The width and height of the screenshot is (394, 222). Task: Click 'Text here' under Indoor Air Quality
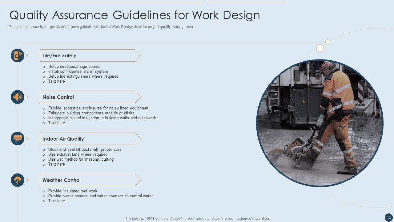57,164
